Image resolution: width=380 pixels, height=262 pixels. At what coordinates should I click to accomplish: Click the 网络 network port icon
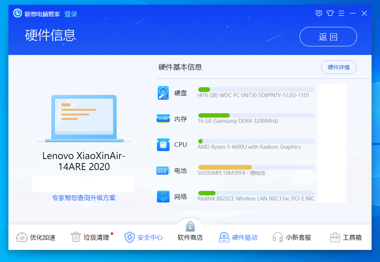[163, 196]
